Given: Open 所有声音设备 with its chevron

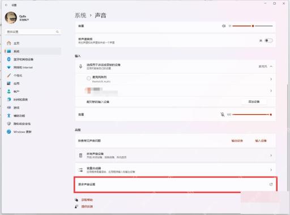Looking at the screenshot, I should pos(271,156).
